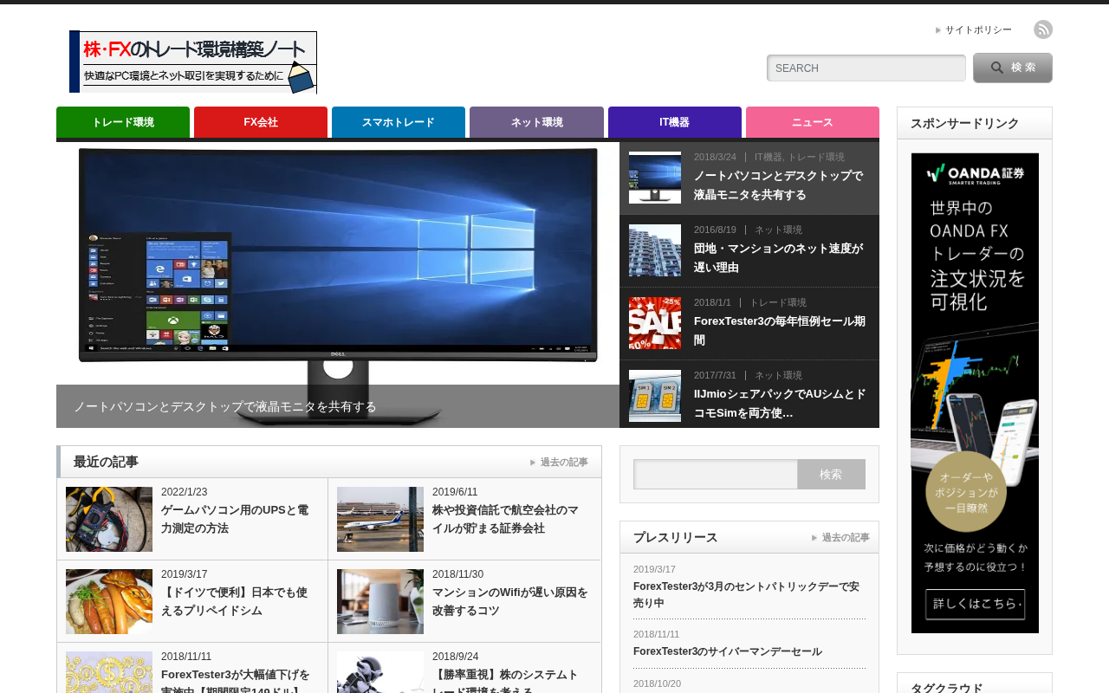Open the ニュース pink tab
1109x693 pixels.
click(813, 122)
